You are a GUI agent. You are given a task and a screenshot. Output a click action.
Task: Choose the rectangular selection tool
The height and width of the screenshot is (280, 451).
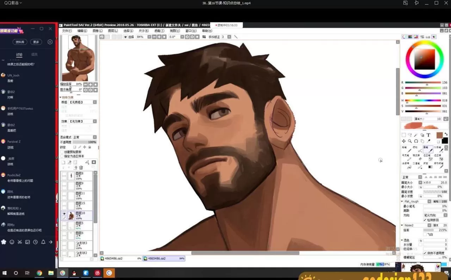pyautogui.click(x=404, y=135)
